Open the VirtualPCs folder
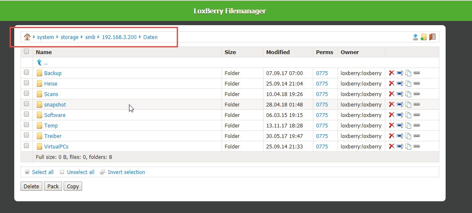This screenshot has width=472, height=213. 56,147
